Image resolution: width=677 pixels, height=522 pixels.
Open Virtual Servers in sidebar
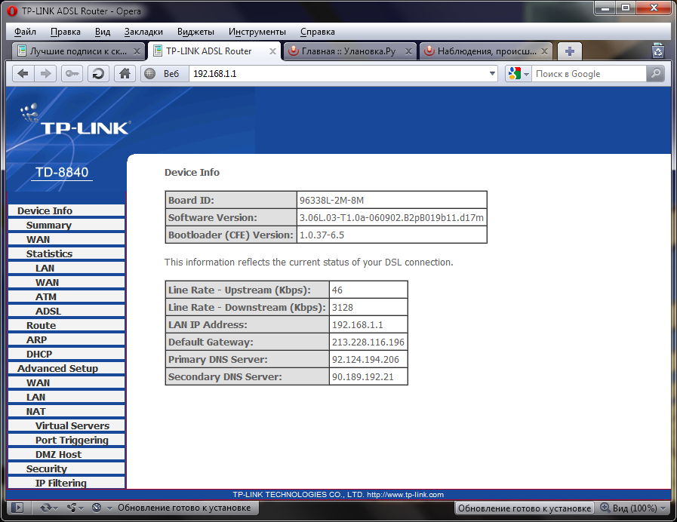tap(66, 425)
